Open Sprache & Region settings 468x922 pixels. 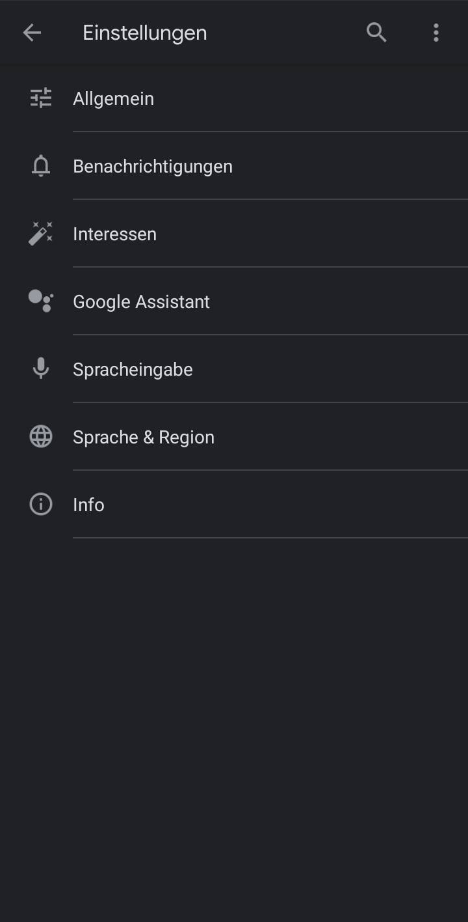[234, 437]
